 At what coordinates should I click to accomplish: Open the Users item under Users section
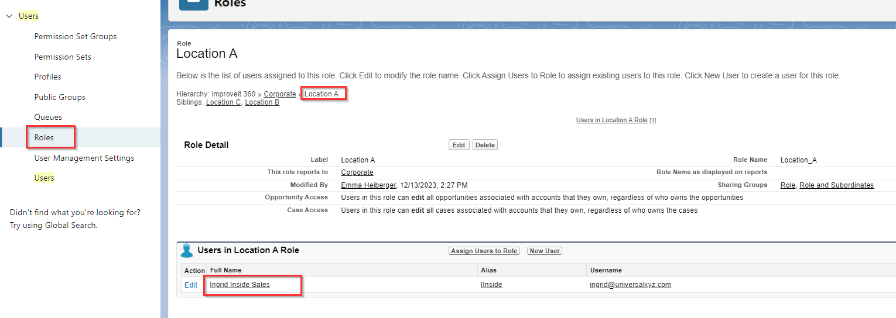point(44,178)
